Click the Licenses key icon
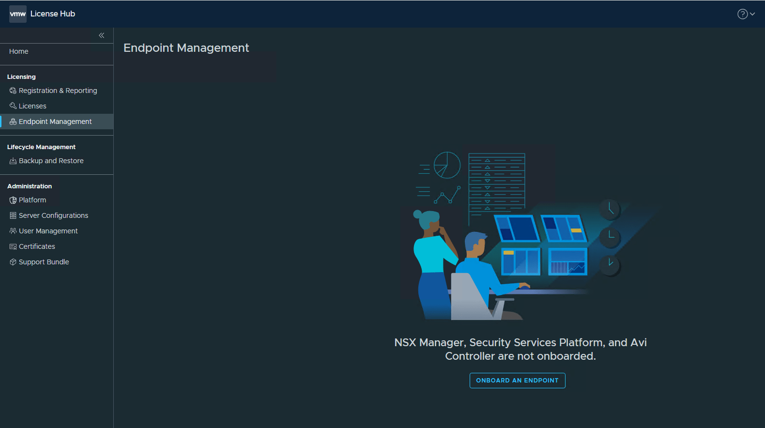 tap(13, 106)
